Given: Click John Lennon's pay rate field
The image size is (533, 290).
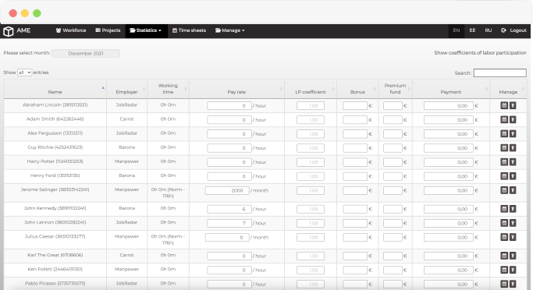Looking at the screenshot, I should click(229, 223).
